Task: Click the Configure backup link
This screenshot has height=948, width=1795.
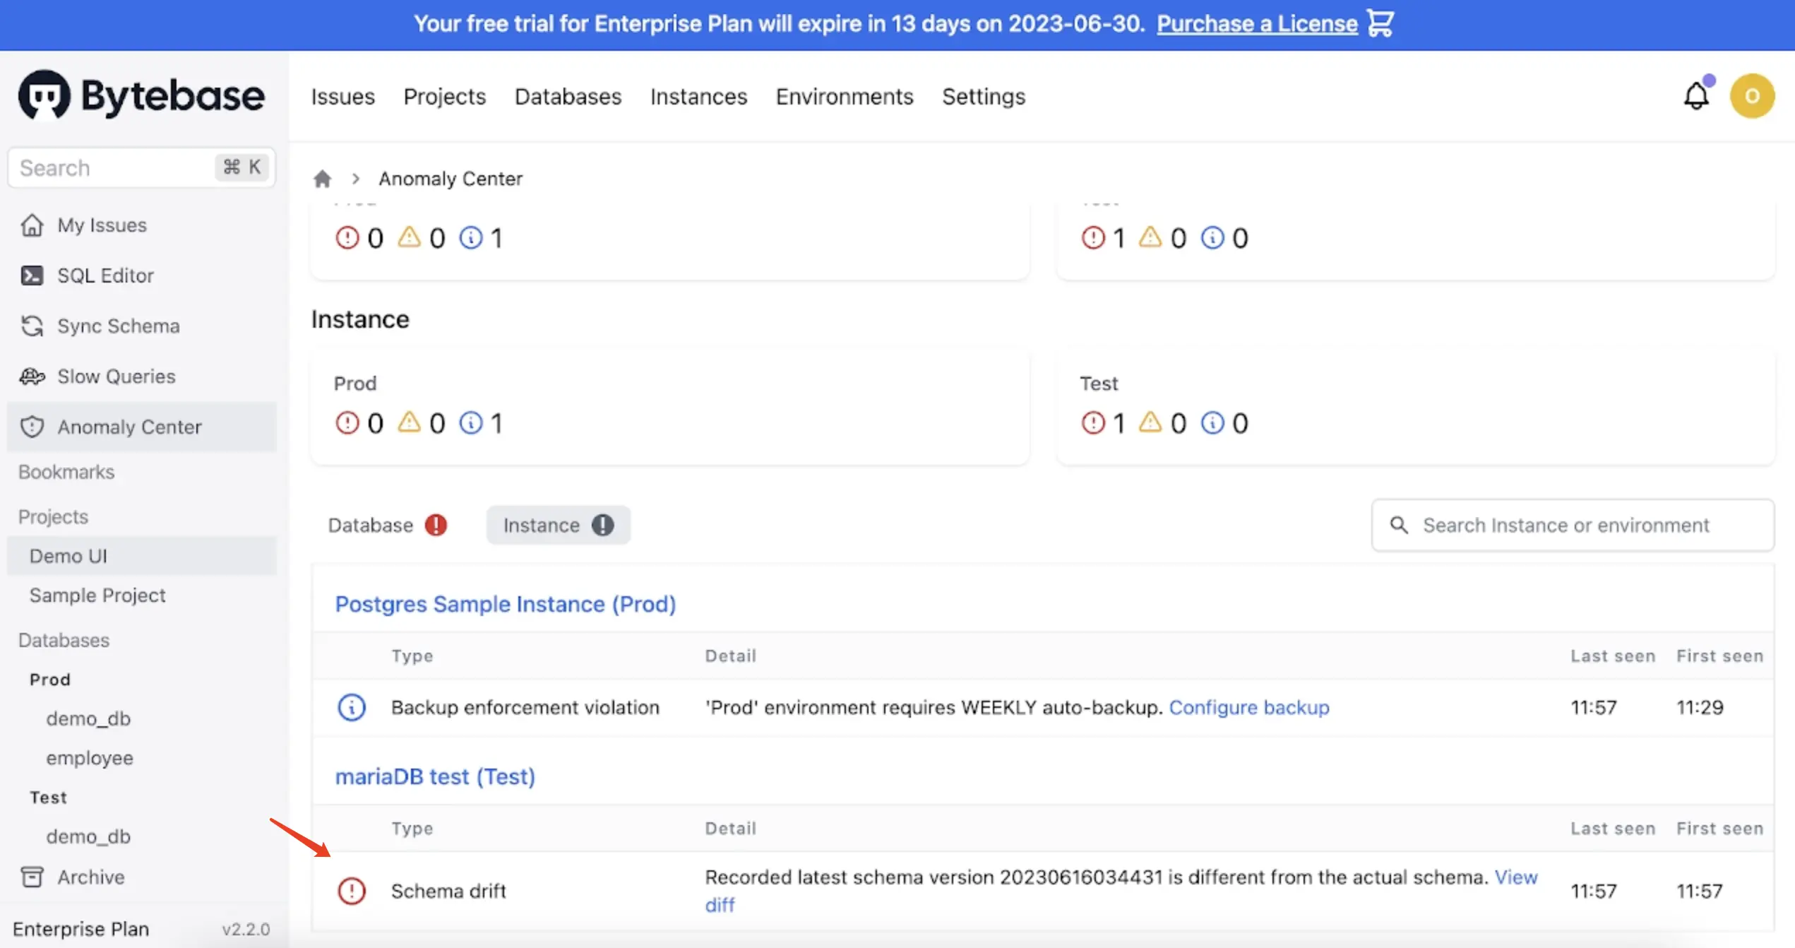Action: pyautogui.click(x=1249, y=707)
